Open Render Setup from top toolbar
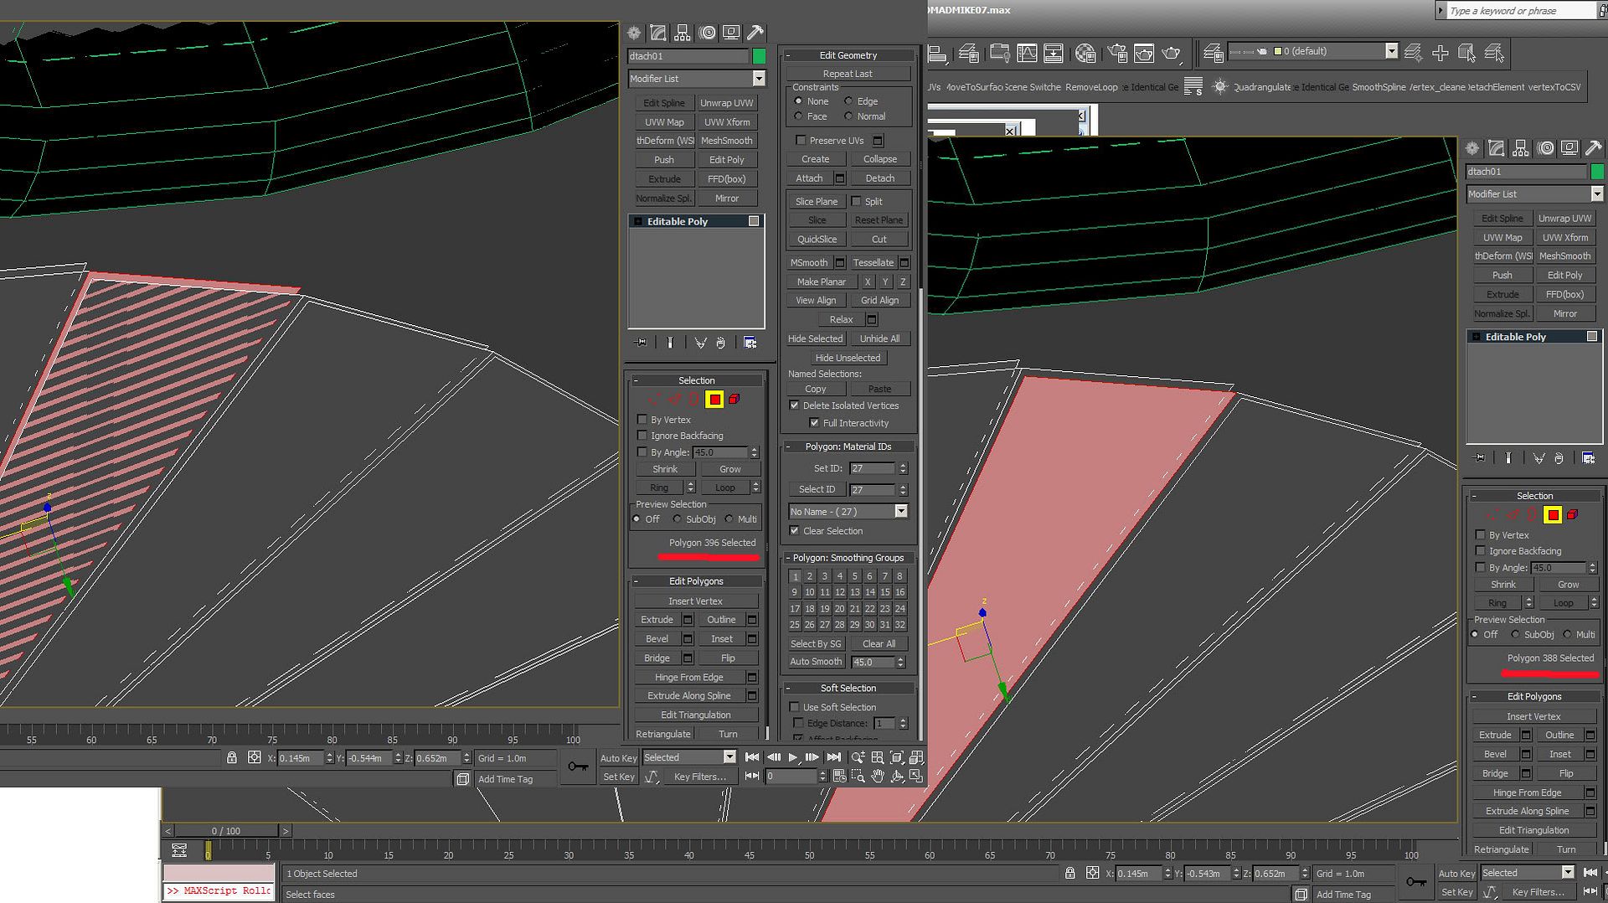 [1117, 54]
